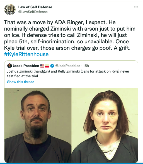Open the Law of Self Defense profile avatar

10,9
